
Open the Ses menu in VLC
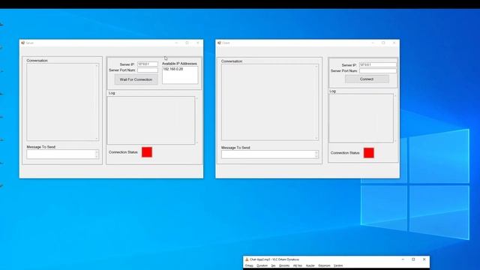[273, 265]
